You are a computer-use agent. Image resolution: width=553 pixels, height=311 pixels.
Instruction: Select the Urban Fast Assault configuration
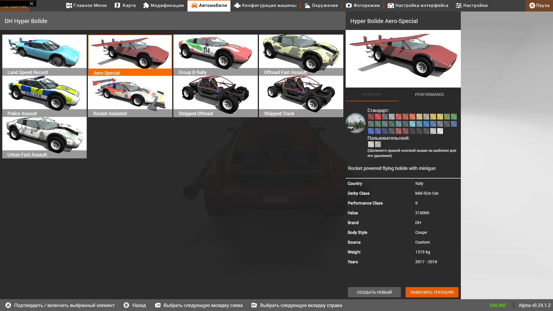[44, 137]
